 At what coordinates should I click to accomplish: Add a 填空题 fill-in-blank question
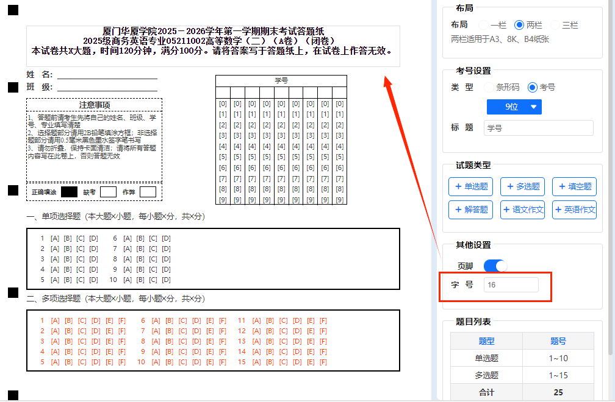click(x=574, y=187)
